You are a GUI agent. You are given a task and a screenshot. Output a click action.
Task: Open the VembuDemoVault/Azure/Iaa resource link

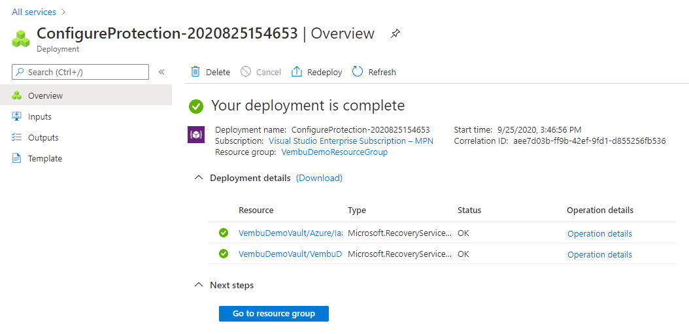290,233
